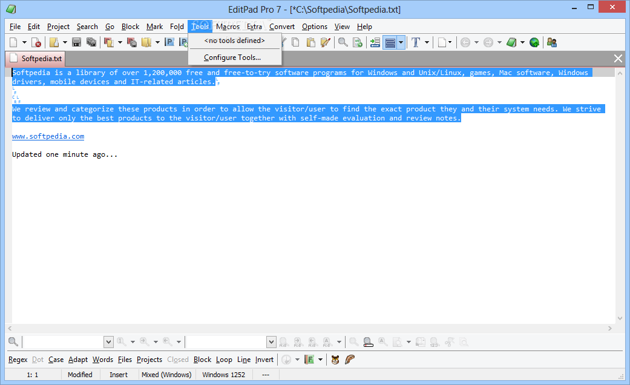Image resolution: width=630 pixels, height=385 pixels.
Task: Click the magnifier Search icon in top toolbar
Action: point(343,42)
